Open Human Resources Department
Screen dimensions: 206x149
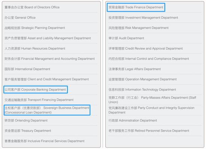coord(35,48)
